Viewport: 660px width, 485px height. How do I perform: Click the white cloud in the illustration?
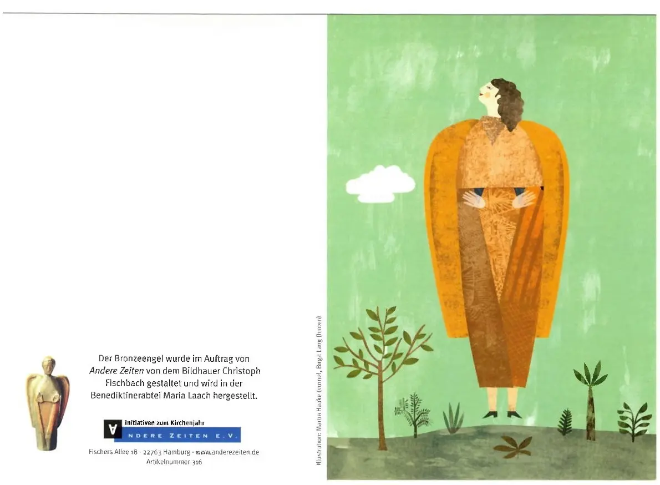pos(380,184)
